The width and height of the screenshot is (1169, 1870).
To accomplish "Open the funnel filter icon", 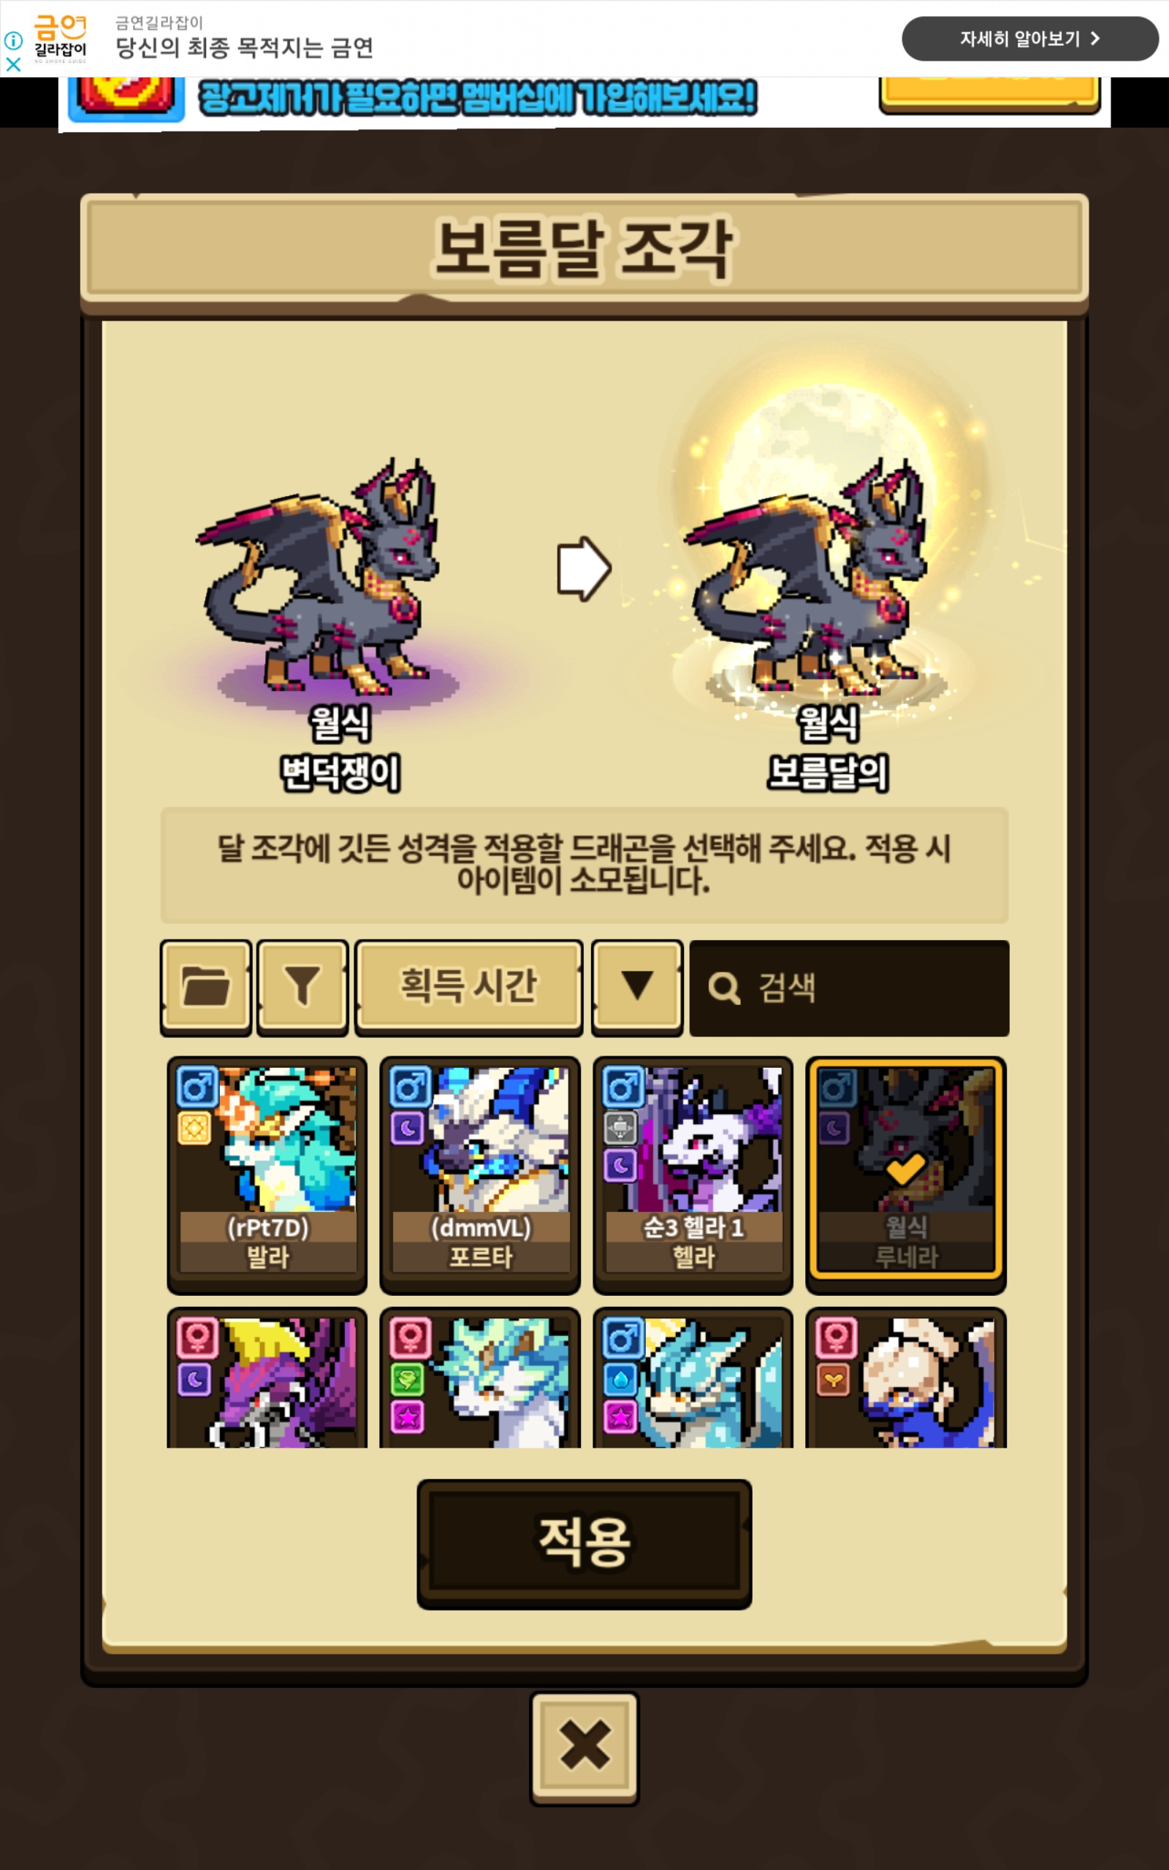I will [x=302, y=987].
